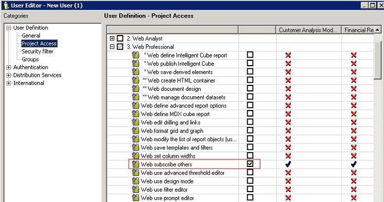Expand the 2. Web Analyst privilege group
This screenshot has width=384, height=202.
click(112, 38)
